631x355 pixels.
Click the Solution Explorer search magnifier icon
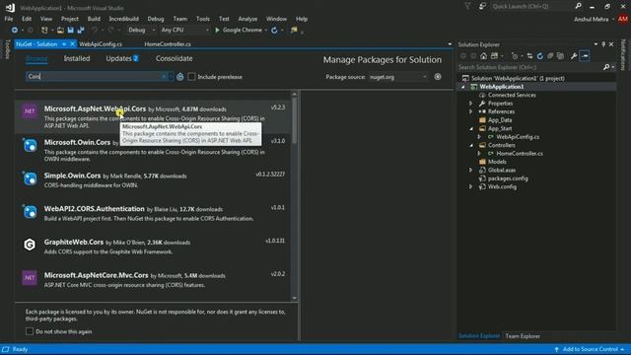pyautogui.click(x=606, y=67)
